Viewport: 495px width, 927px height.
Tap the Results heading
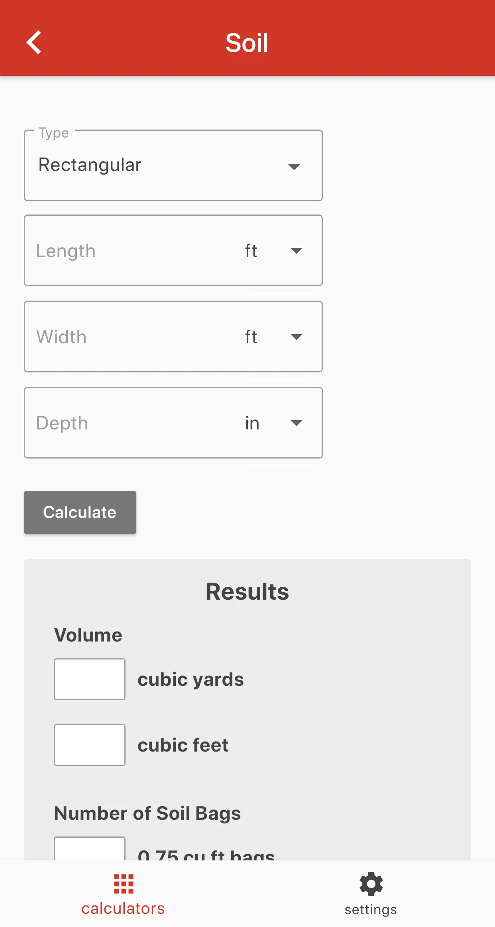[247, 591]
